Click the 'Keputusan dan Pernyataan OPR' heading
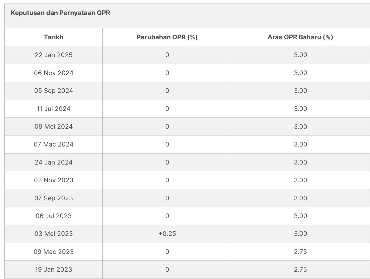This screenshot has width=370, height=279. (x=60, y=13)
